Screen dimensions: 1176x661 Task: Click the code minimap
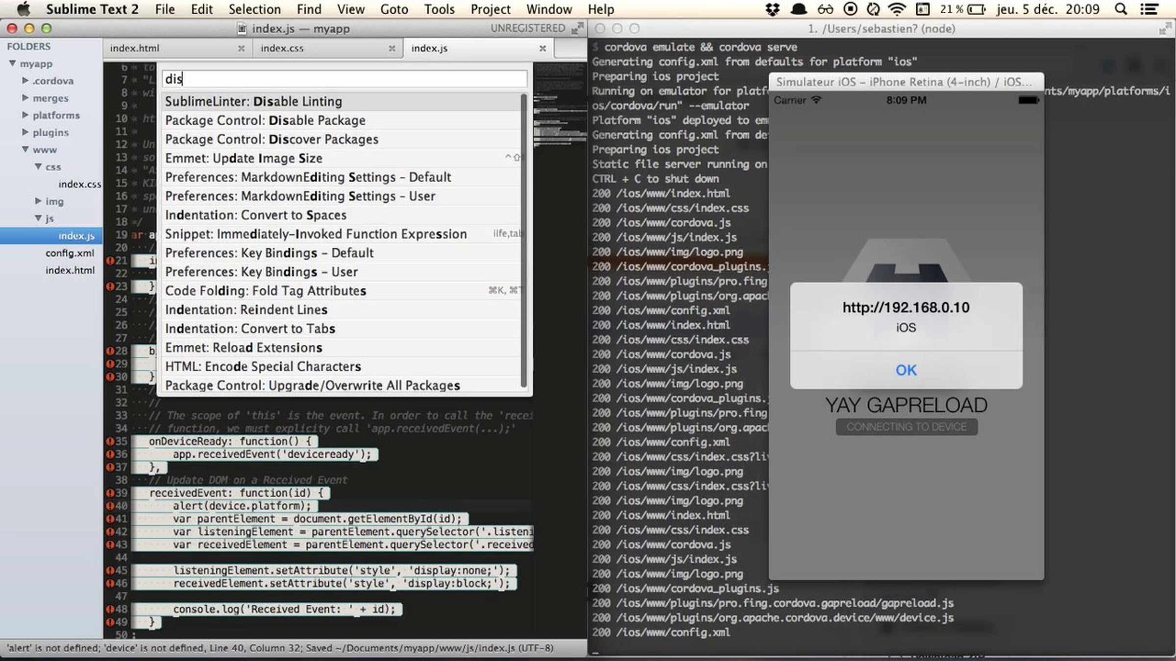pos(560,105)
